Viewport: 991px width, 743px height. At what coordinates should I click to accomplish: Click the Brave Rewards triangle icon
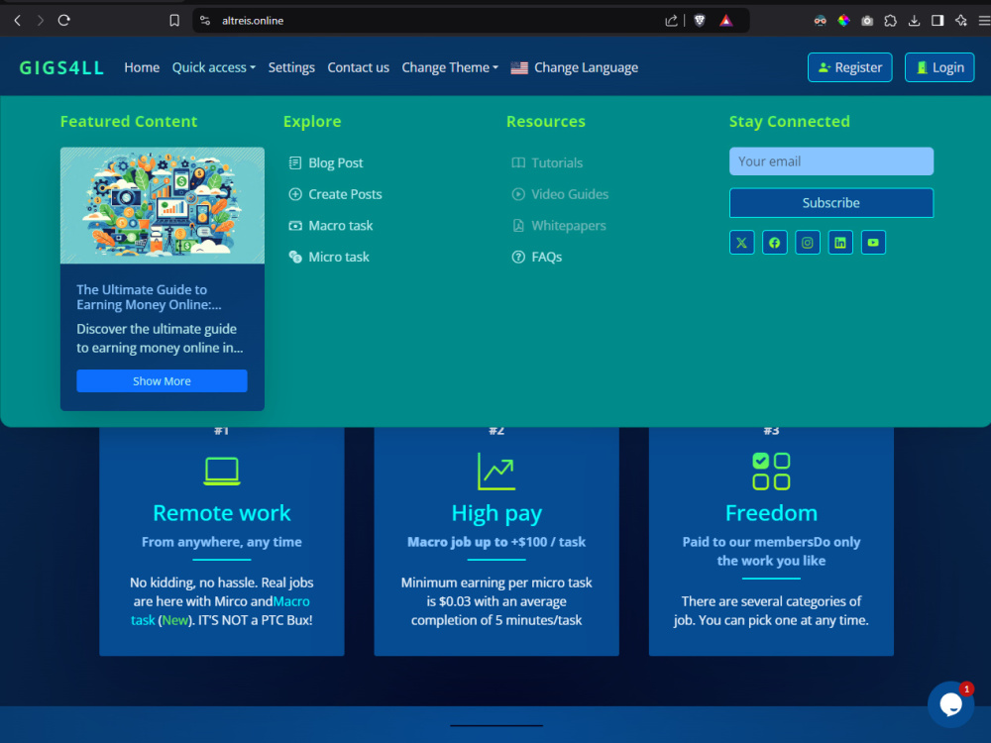726,20
